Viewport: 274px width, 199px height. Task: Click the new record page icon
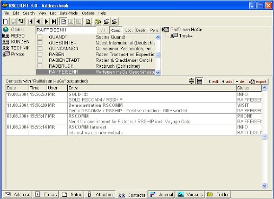[5, 22]
